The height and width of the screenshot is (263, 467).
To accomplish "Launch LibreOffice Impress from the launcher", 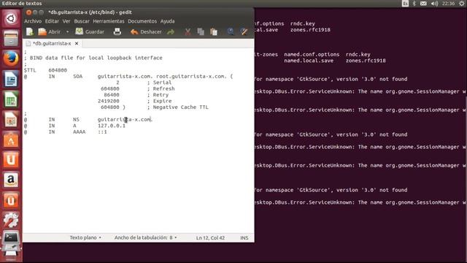I will click(x=11, y=120).
